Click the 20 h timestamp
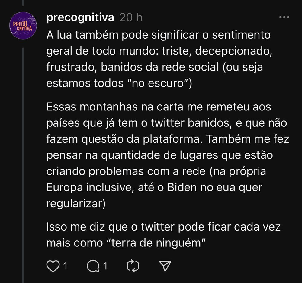 click(x=131, y=17)
